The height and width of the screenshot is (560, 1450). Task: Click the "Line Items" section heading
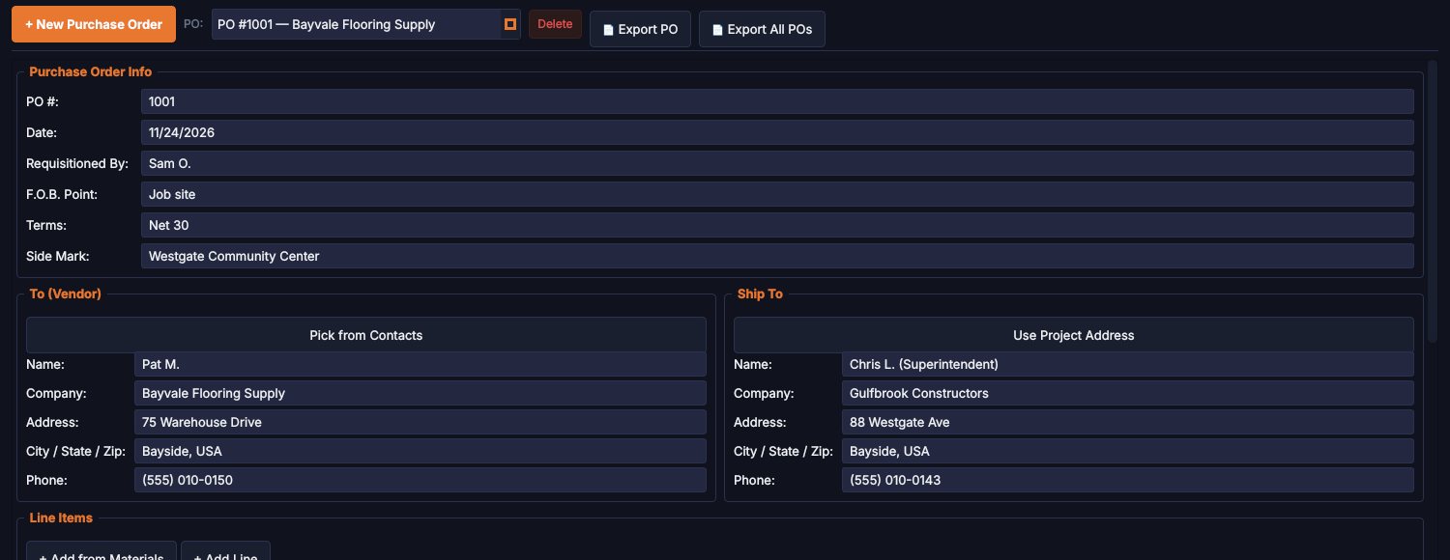point(61,518)
